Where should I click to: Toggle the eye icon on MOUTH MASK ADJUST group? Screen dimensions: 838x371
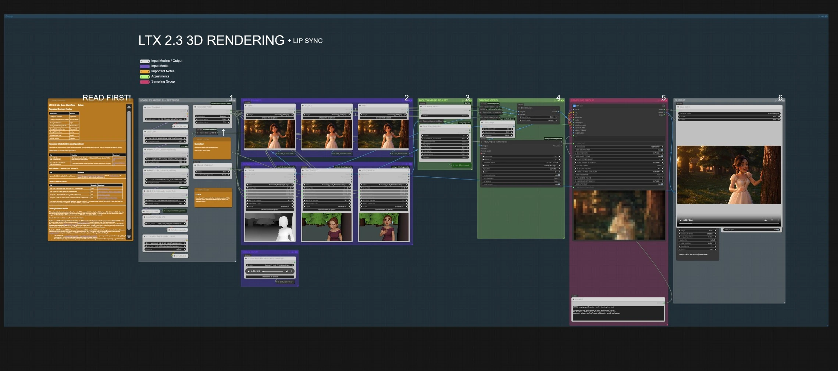click(x=470, y=101)
